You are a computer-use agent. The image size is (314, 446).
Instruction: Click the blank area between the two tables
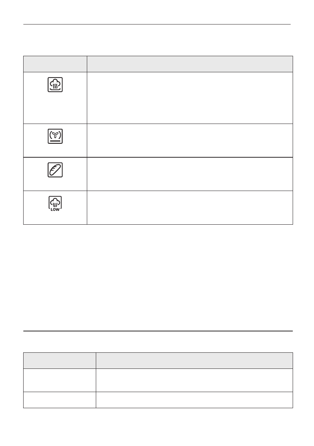tap(157, 277)
